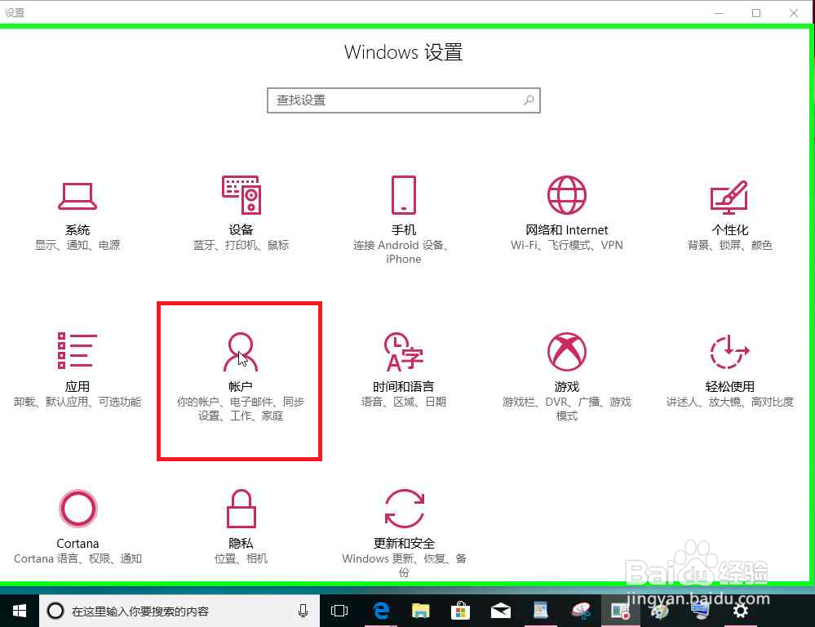Click the 位置、相机 description
Viewport: 815px width, 627px height.
pyautogui.click(x=241, y=558)
